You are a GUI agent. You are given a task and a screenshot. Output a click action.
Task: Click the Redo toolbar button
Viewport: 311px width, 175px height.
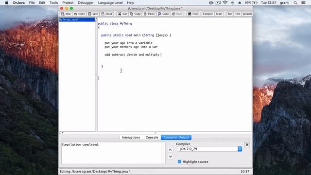[177, 14]
